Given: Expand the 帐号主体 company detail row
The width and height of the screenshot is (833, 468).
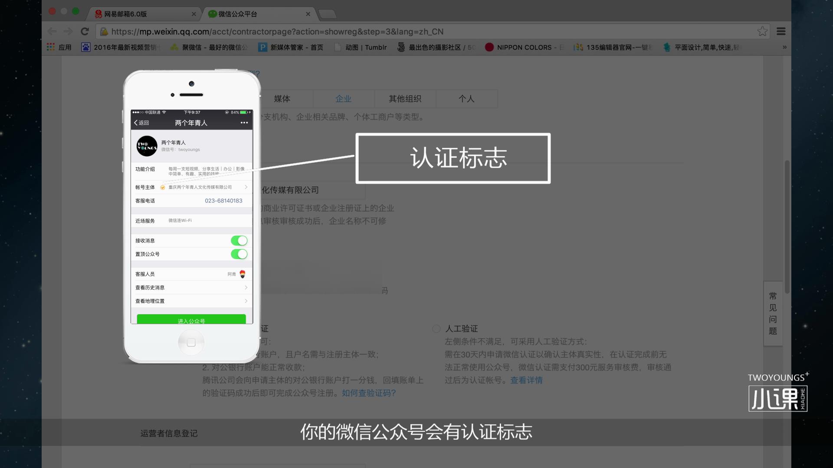Looking at the screenshot, I should [246, 187].
